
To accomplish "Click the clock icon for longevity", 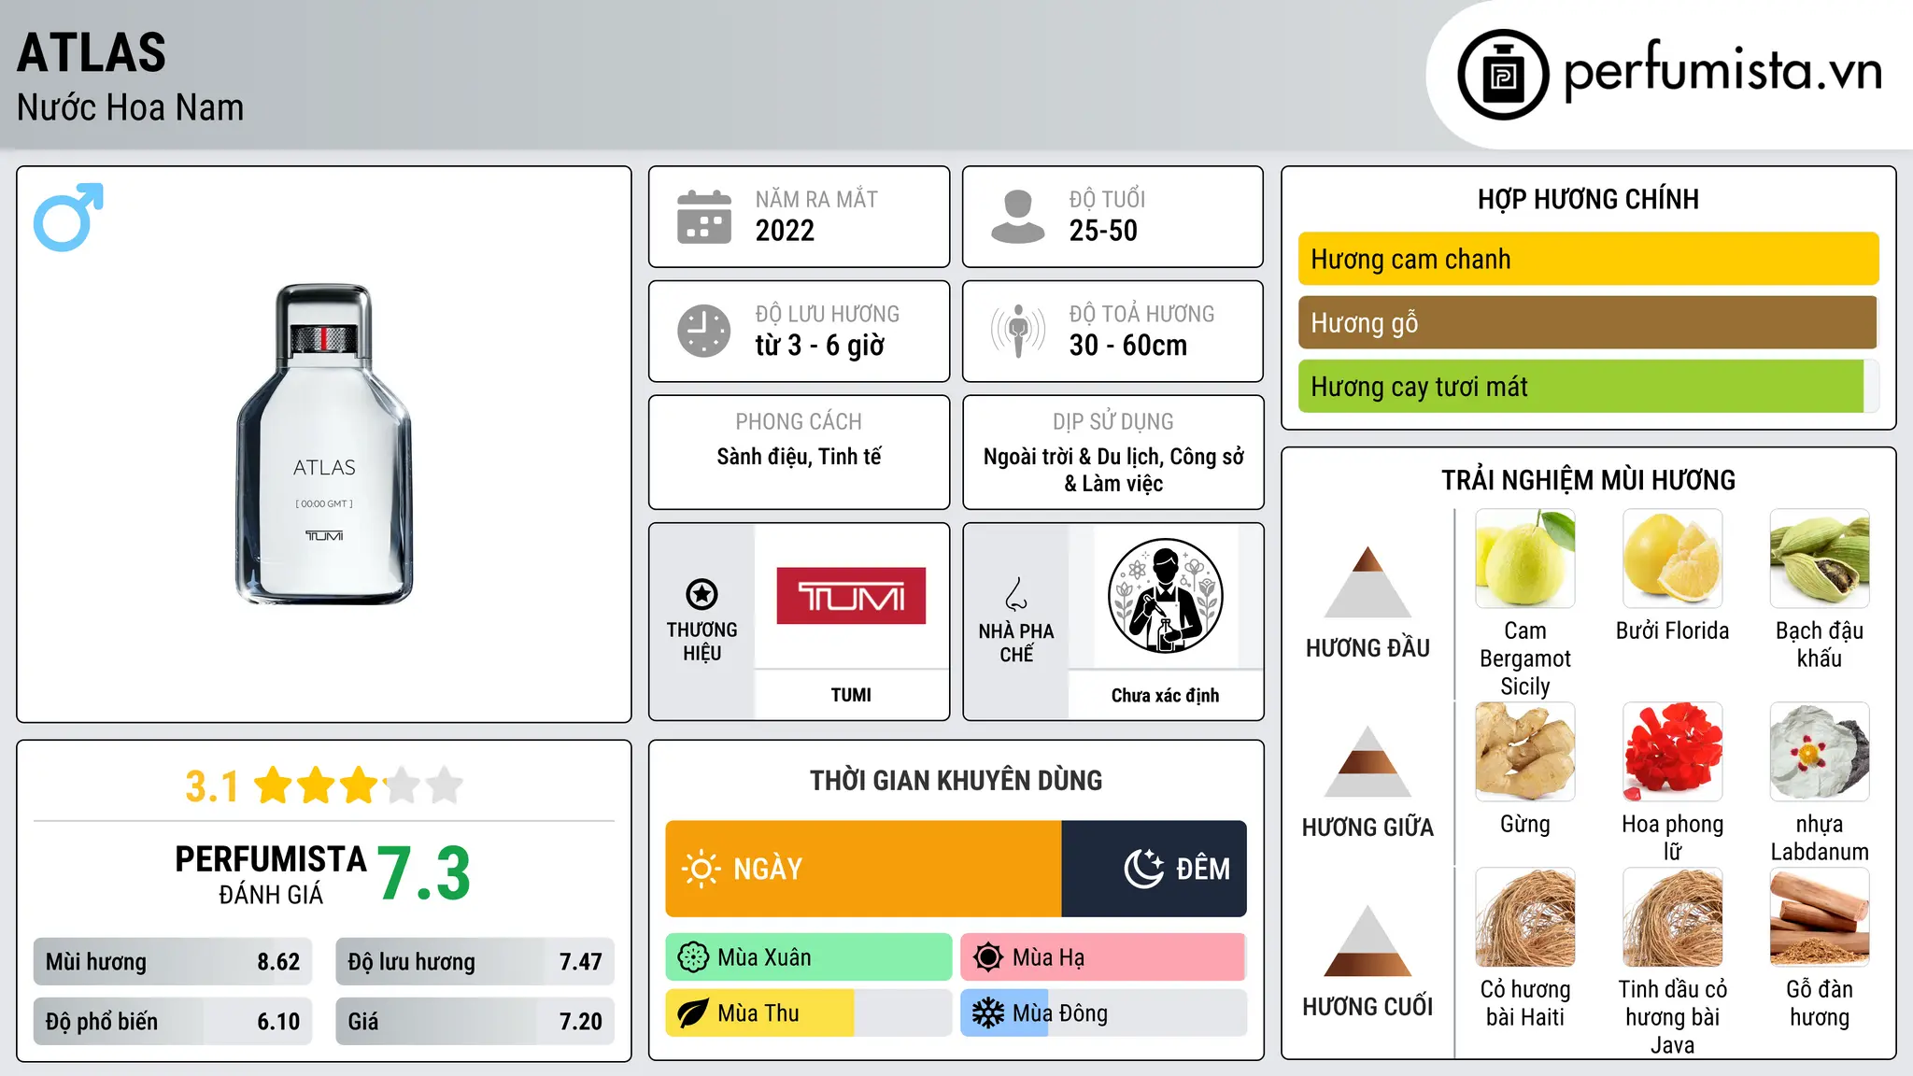I will click(x=704, y=331).
